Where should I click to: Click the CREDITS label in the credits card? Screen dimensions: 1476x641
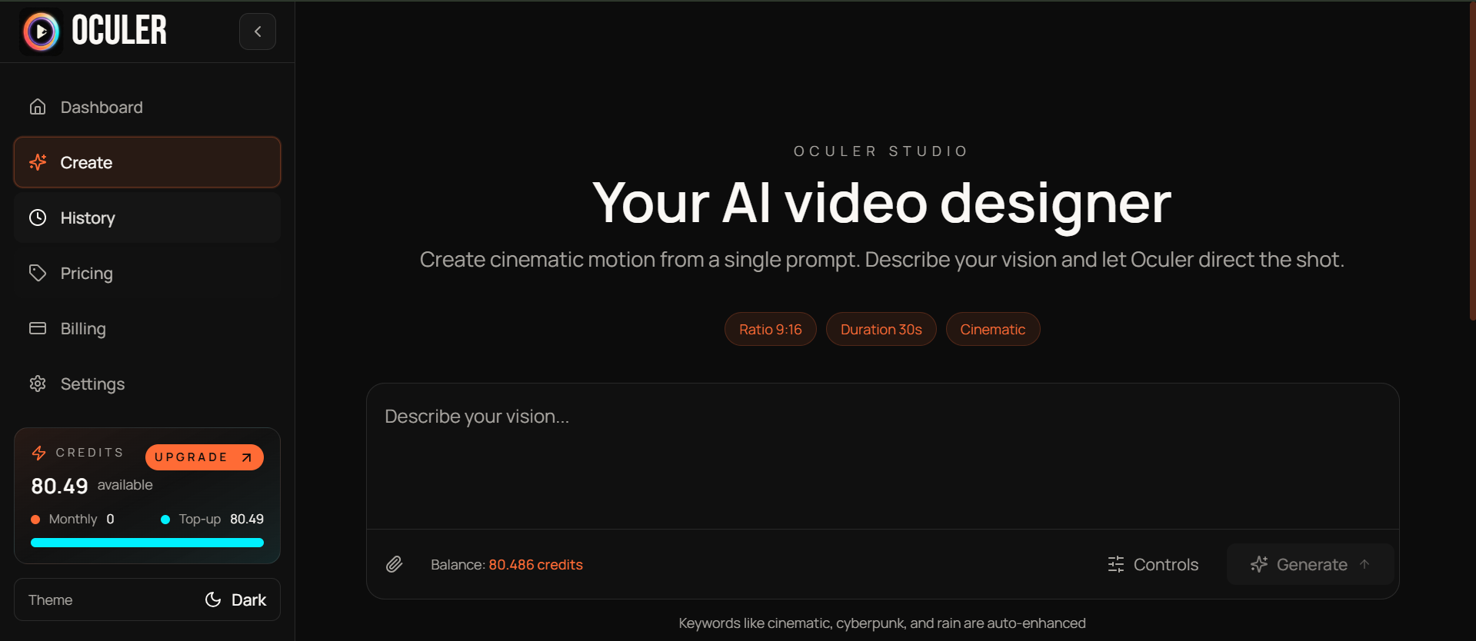89,453
